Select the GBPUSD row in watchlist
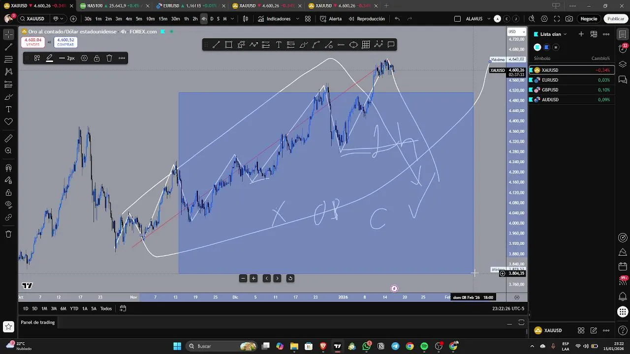This screenshot has width=630, height=354. point(571,89)
